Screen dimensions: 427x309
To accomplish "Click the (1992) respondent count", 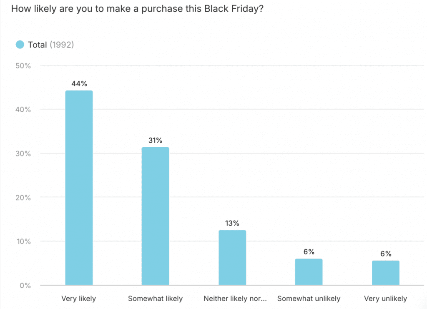I will coord(62,45).
